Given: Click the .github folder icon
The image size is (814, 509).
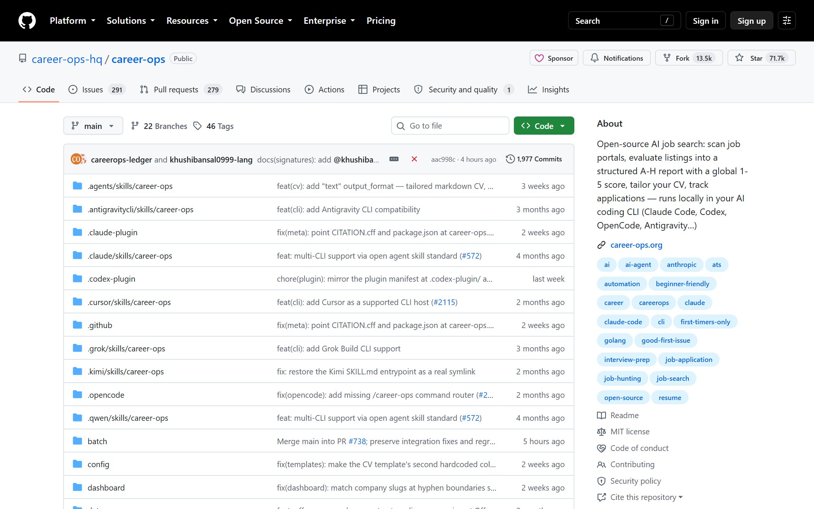Looking at the screenshot, I should point(78,325).
